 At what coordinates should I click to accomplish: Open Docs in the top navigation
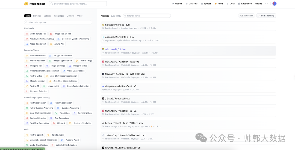(231, 4)
